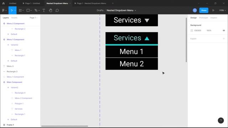Screen dimensions: 228x128
Task: Open the Layers panel tab
Action: click(x=6, y=18)
